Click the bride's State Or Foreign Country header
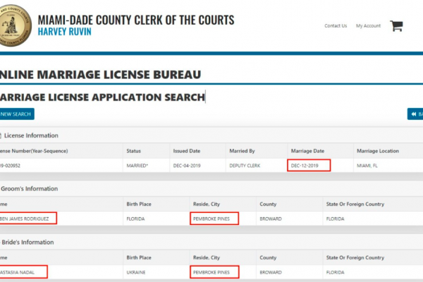This screenshot has height=282, width=423. [355, 257]
